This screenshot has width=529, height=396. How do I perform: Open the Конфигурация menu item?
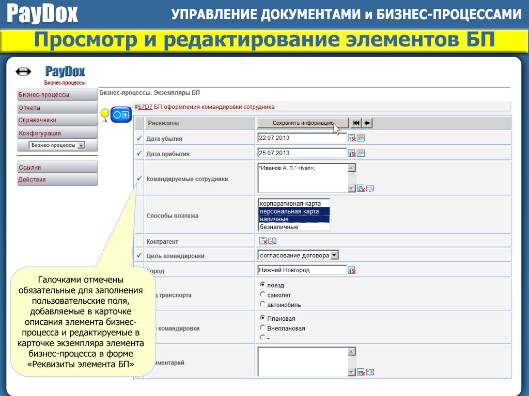coord(57,133)
